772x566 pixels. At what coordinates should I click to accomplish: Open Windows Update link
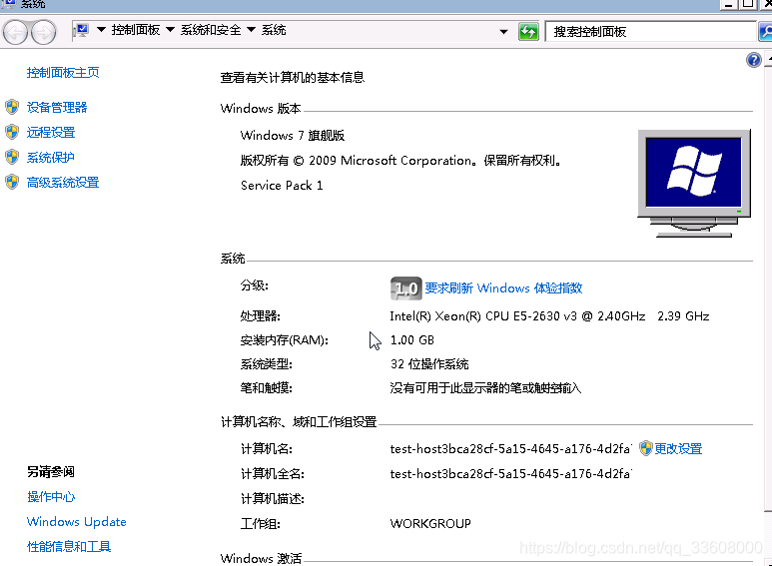[x=76, y=522]
